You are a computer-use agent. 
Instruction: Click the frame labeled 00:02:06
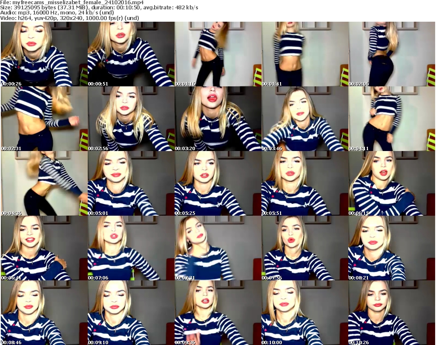point(392,54)
